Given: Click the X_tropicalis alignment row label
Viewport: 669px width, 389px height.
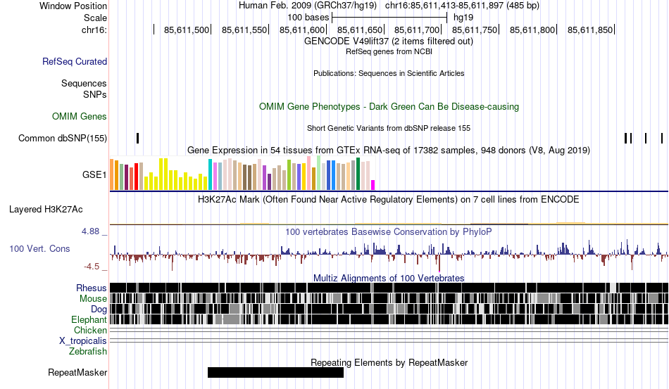Looking at the screenshot, I should [x=83, y=341].
